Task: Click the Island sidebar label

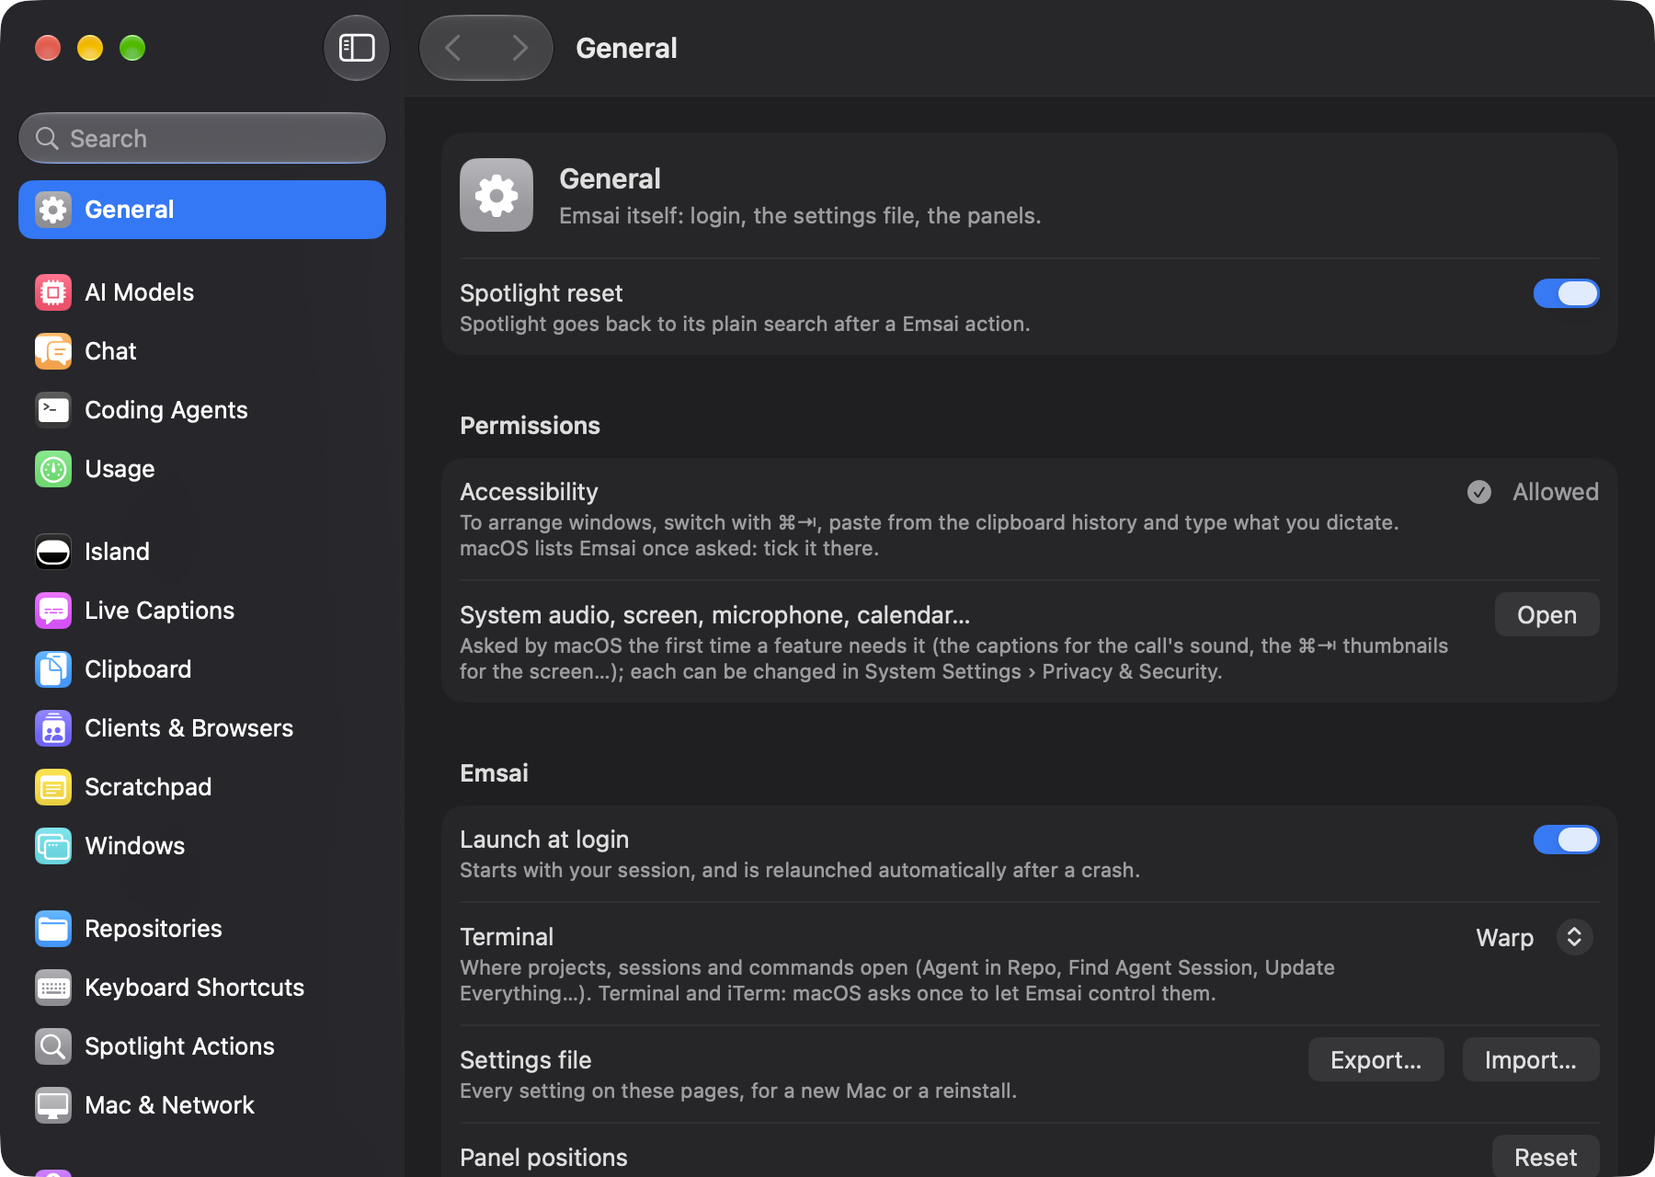Action: (x=117, y=552)
